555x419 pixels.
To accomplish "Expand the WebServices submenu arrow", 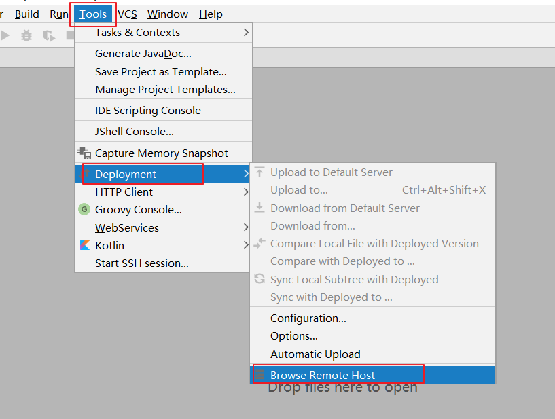I will point(246,227).
